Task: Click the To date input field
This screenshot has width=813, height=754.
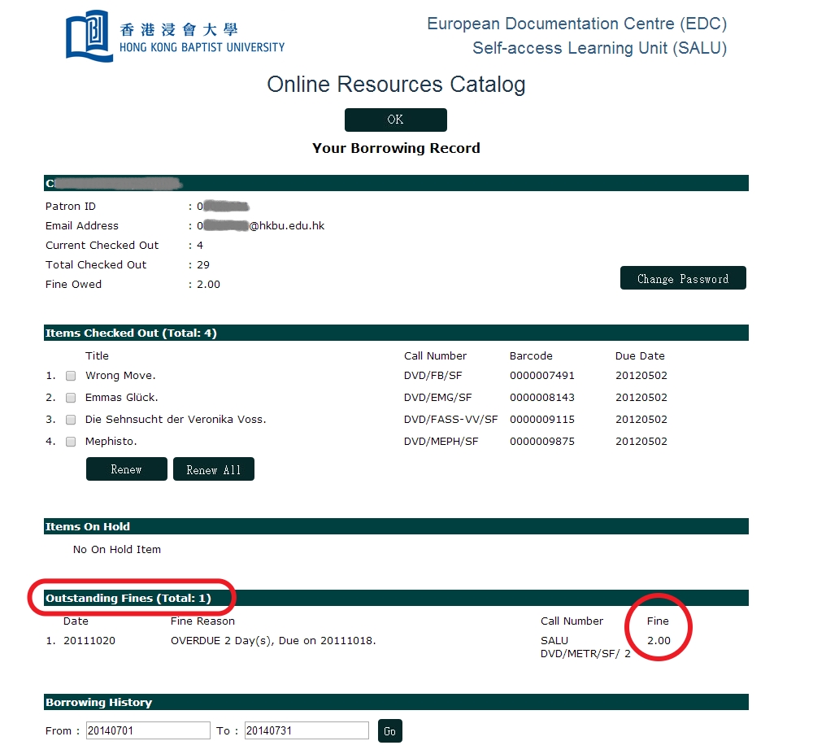Action: pos(307,730)
